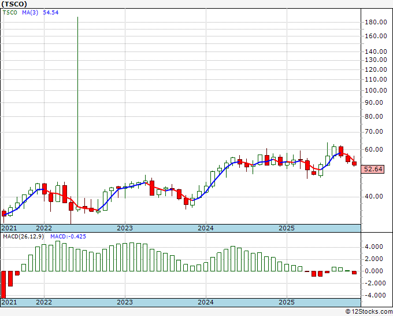Click the MA(3) 54.54 indicator label

pos(40,12)
